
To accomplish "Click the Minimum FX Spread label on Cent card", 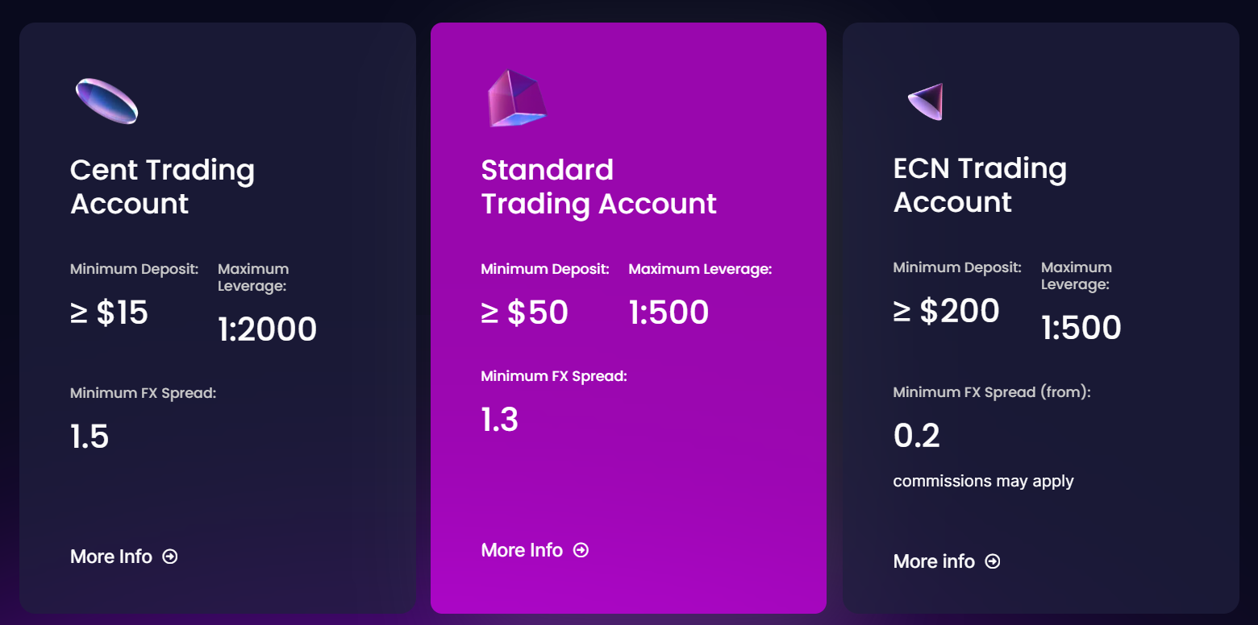I will (x=143, y=393).
